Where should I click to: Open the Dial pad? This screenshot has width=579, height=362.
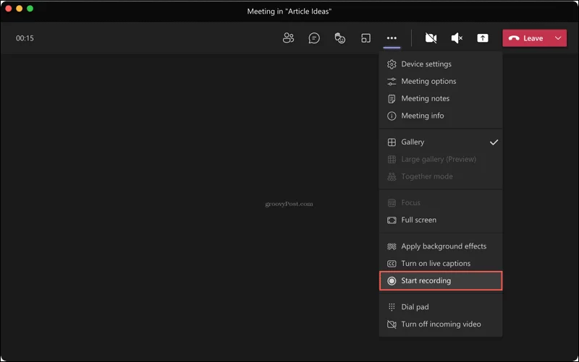441,307
